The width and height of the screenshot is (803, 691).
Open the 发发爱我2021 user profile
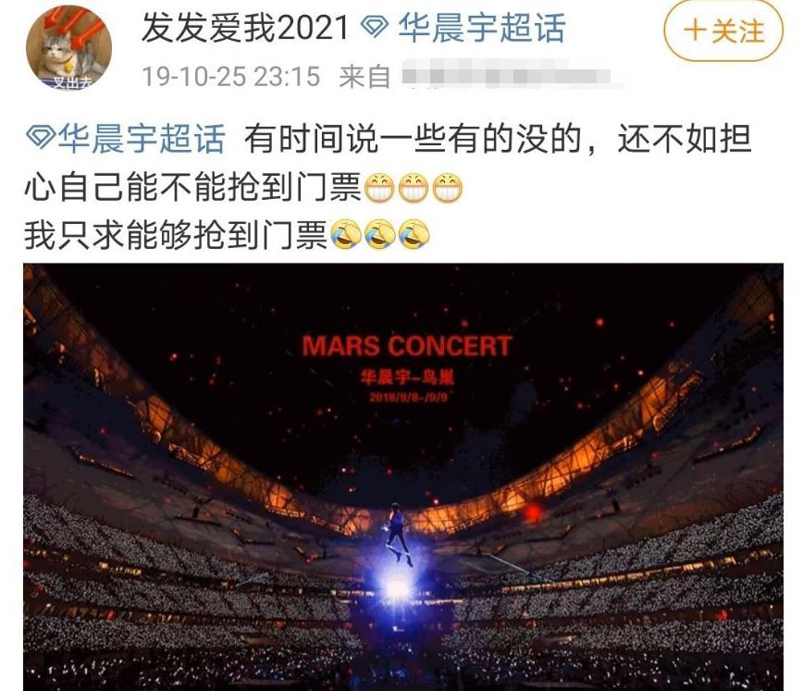[x=245, y=28]
